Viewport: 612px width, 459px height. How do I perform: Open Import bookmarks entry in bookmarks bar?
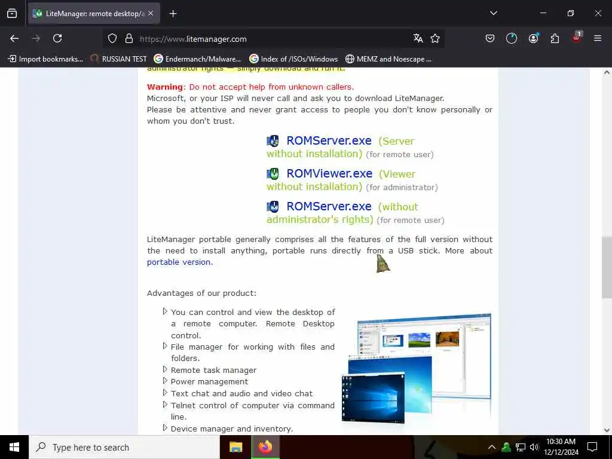coord(45,59)
